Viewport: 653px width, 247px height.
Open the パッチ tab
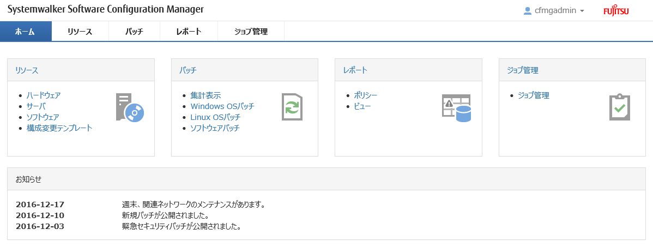[134, 31]
